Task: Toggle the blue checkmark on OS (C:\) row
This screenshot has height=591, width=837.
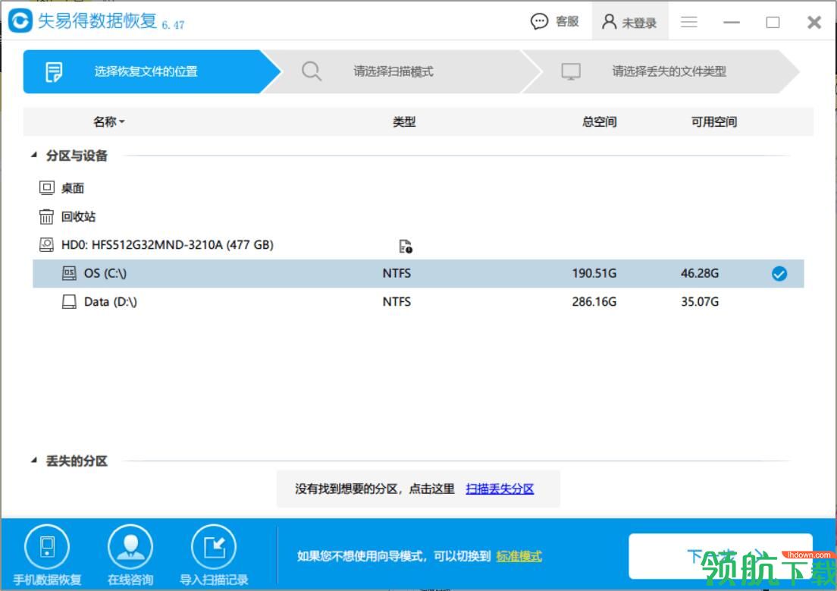Action: point(779,274)
